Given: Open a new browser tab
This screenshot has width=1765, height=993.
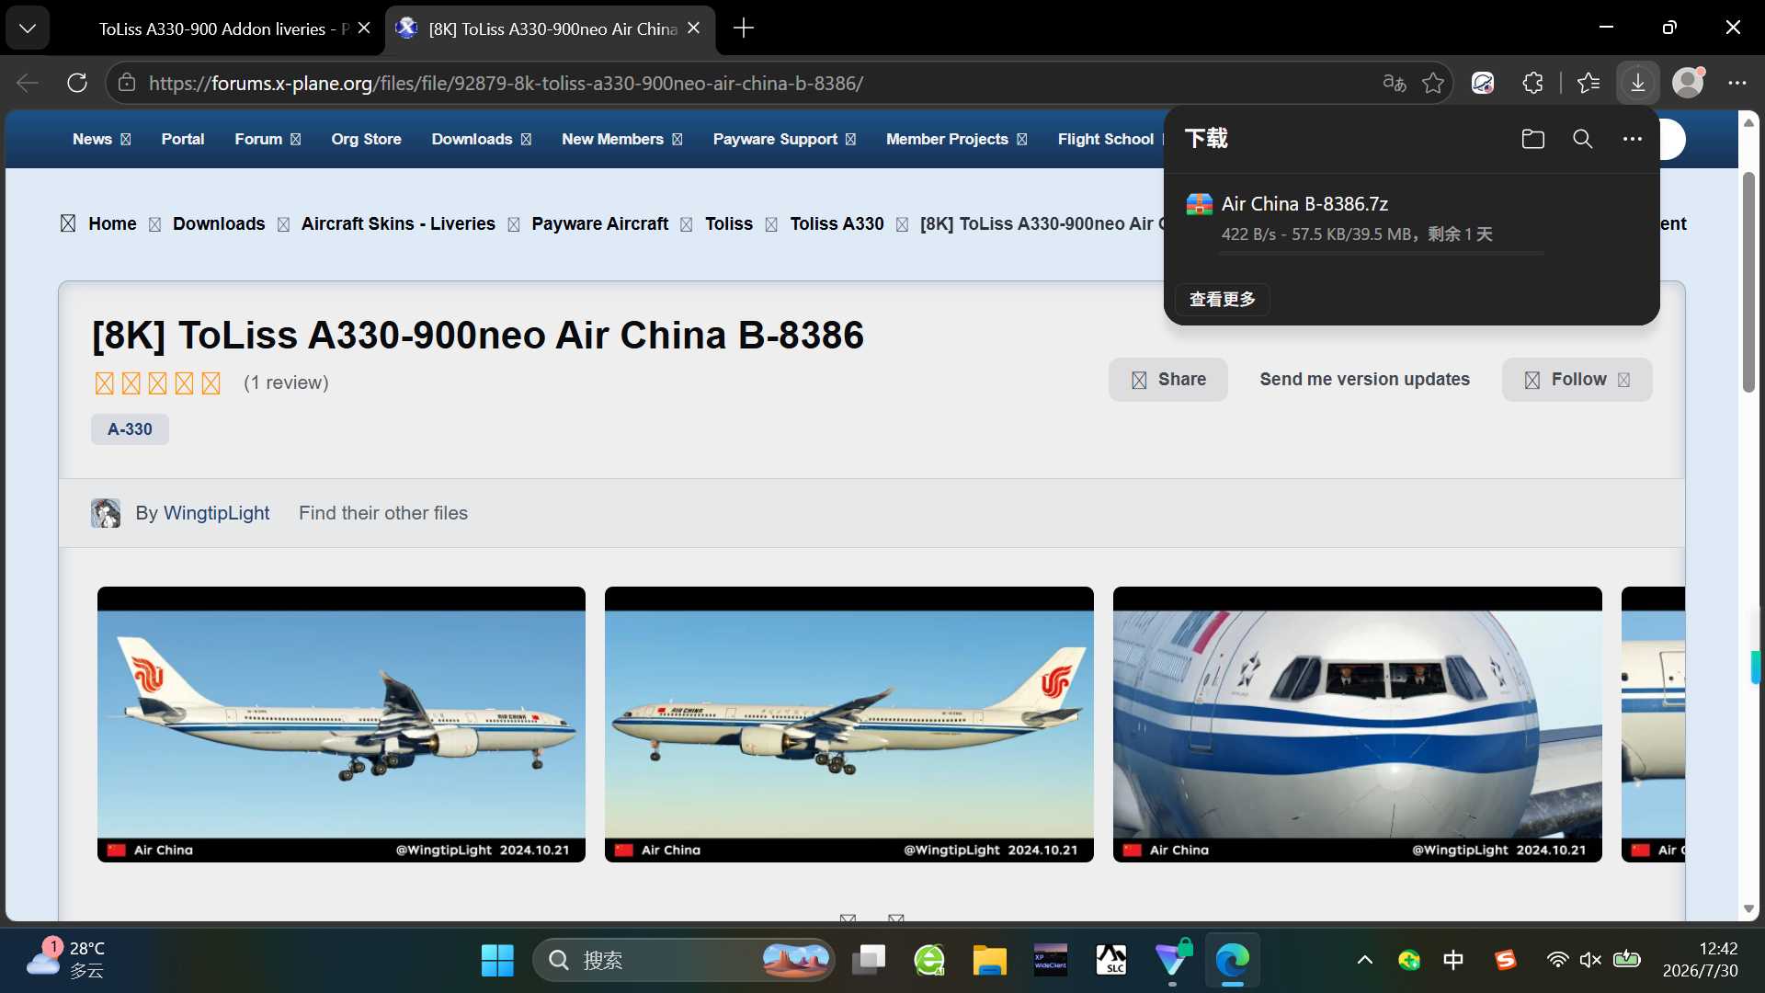Looking at the screenshot, I should pyautogui.click(x=743, y=29).
